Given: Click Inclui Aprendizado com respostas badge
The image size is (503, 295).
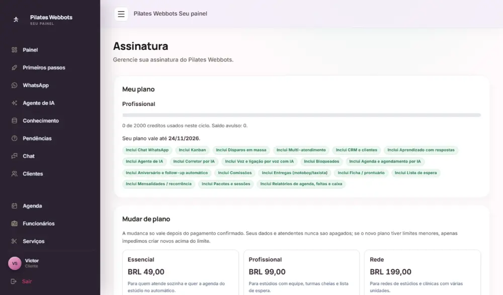Looking at the screenshot, I should tap(421, 150).
